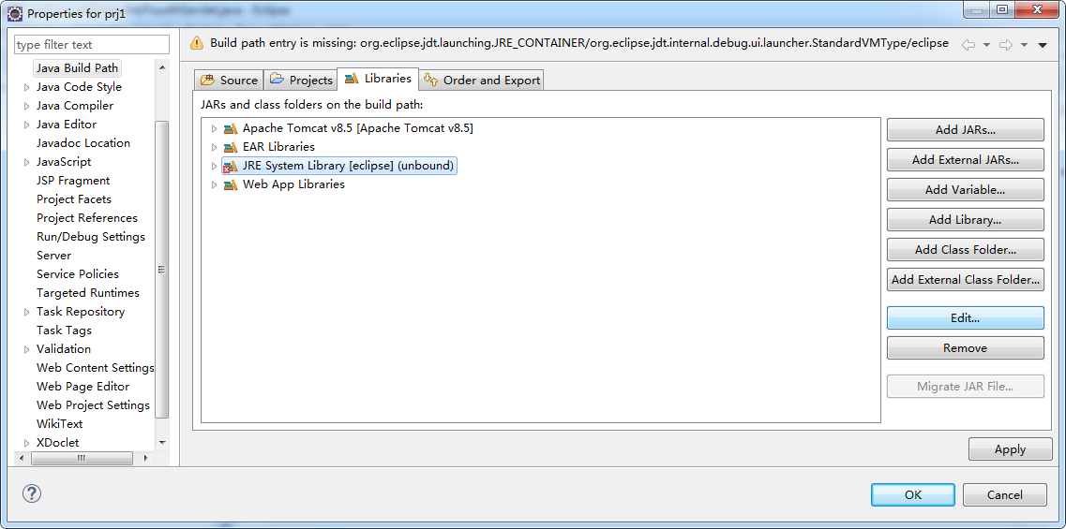Remove the selected library entry
Viewport: 1066px width, 529px height.
965,347
